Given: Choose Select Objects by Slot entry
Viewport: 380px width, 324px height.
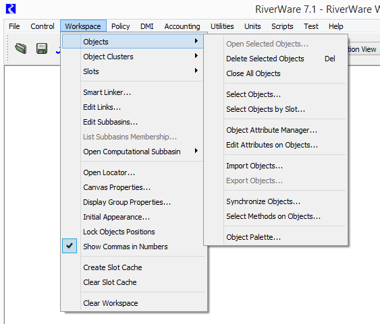Looking at the screenshot, I should click(x=276, y=109).
